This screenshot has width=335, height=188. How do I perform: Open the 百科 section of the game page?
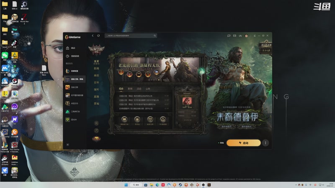(x=96, y=82)
